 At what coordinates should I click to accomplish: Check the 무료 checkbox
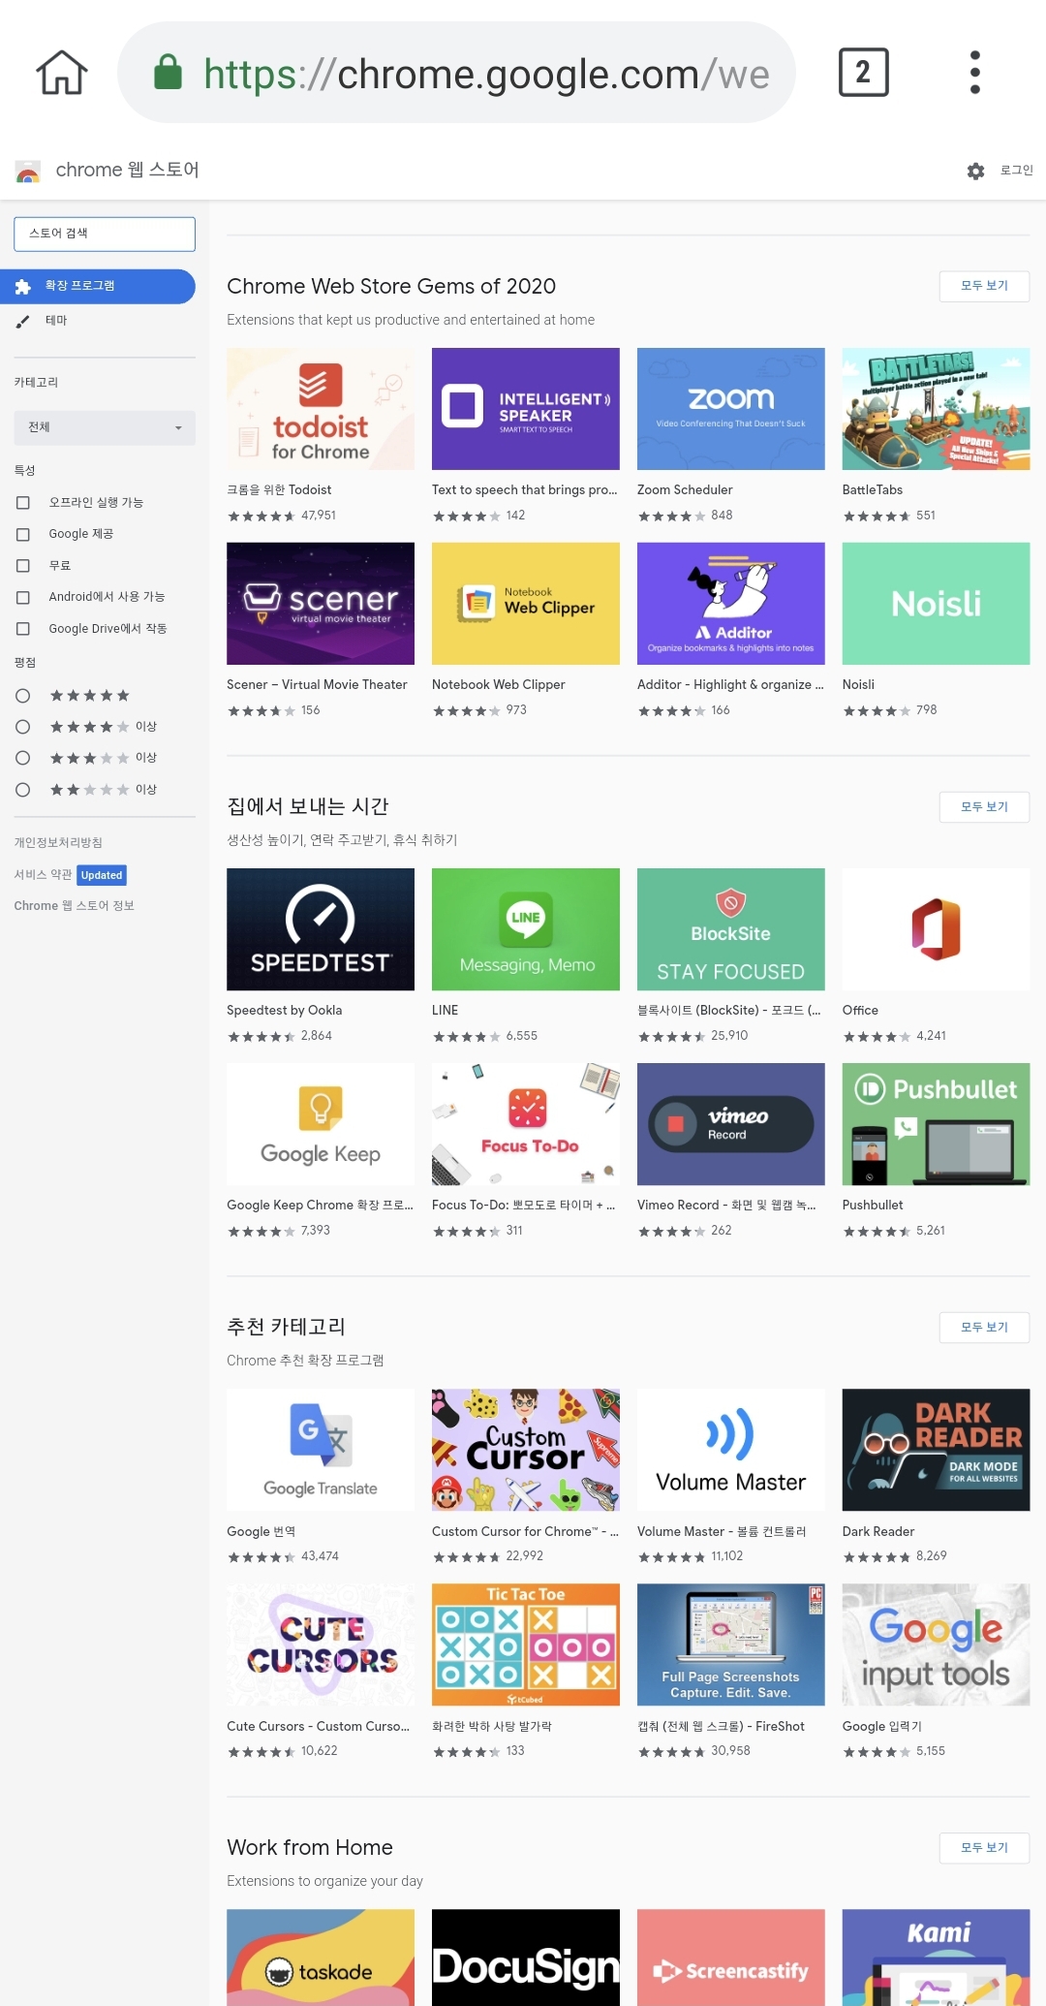[23, 565]
